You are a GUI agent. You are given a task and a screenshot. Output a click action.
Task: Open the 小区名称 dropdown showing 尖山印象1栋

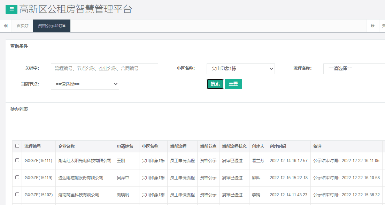[241, 69]
